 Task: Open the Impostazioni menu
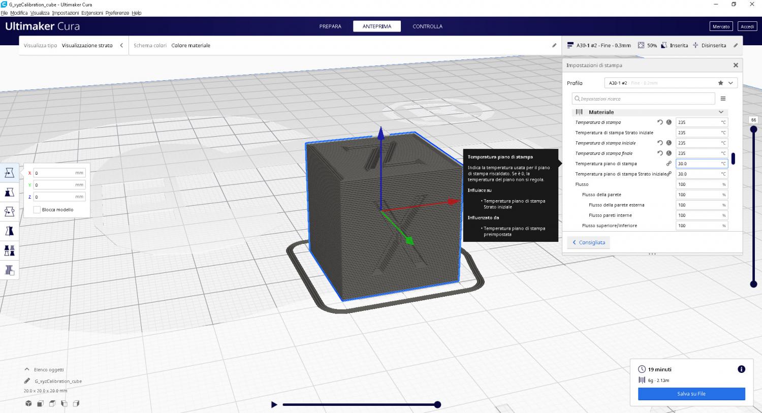click(x=65, y=13)
